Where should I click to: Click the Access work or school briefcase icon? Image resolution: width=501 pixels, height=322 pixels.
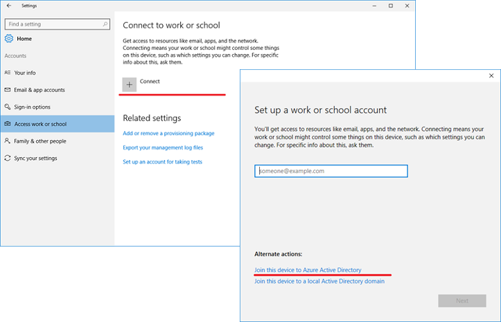(x=8, y=124)
